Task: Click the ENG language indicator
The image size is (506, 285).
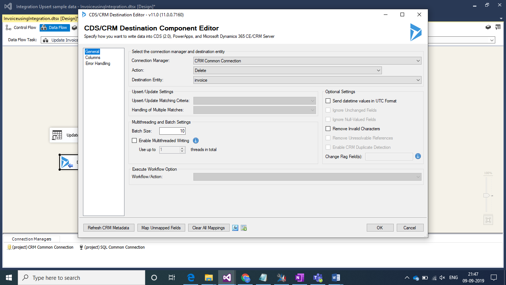Action: coord(453,278)
